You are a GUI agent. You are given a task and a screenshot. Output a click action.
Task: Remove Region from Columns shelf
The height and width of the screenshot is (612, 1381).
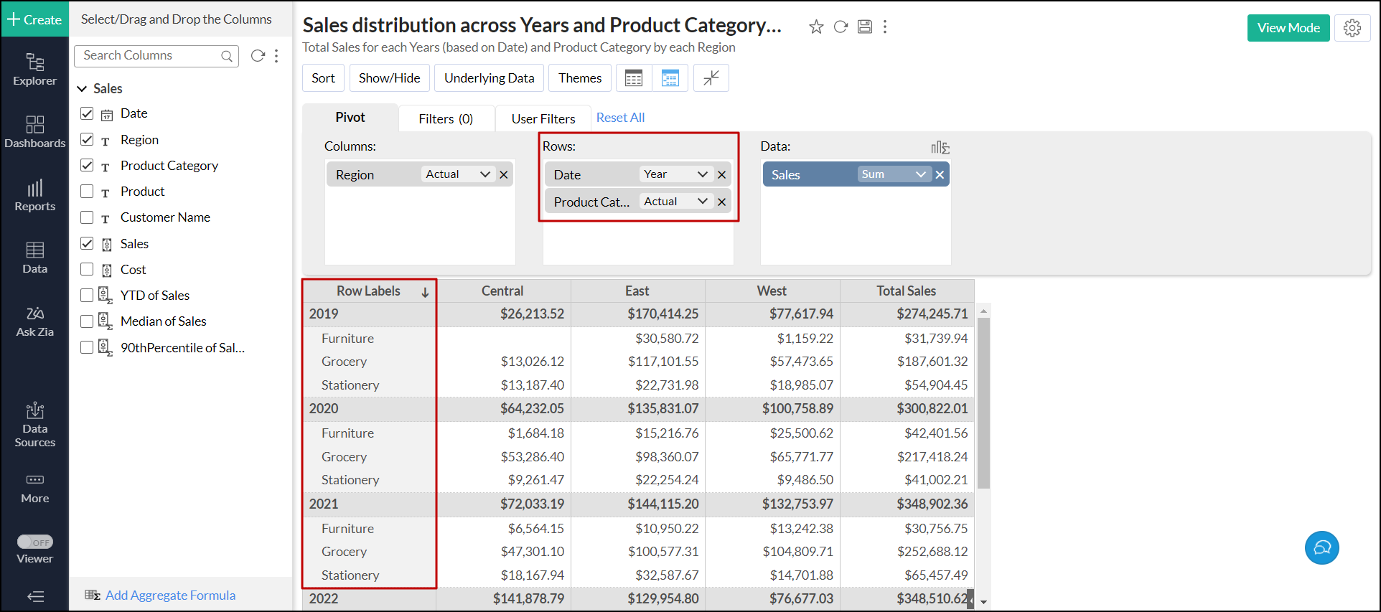click(504, 175)
